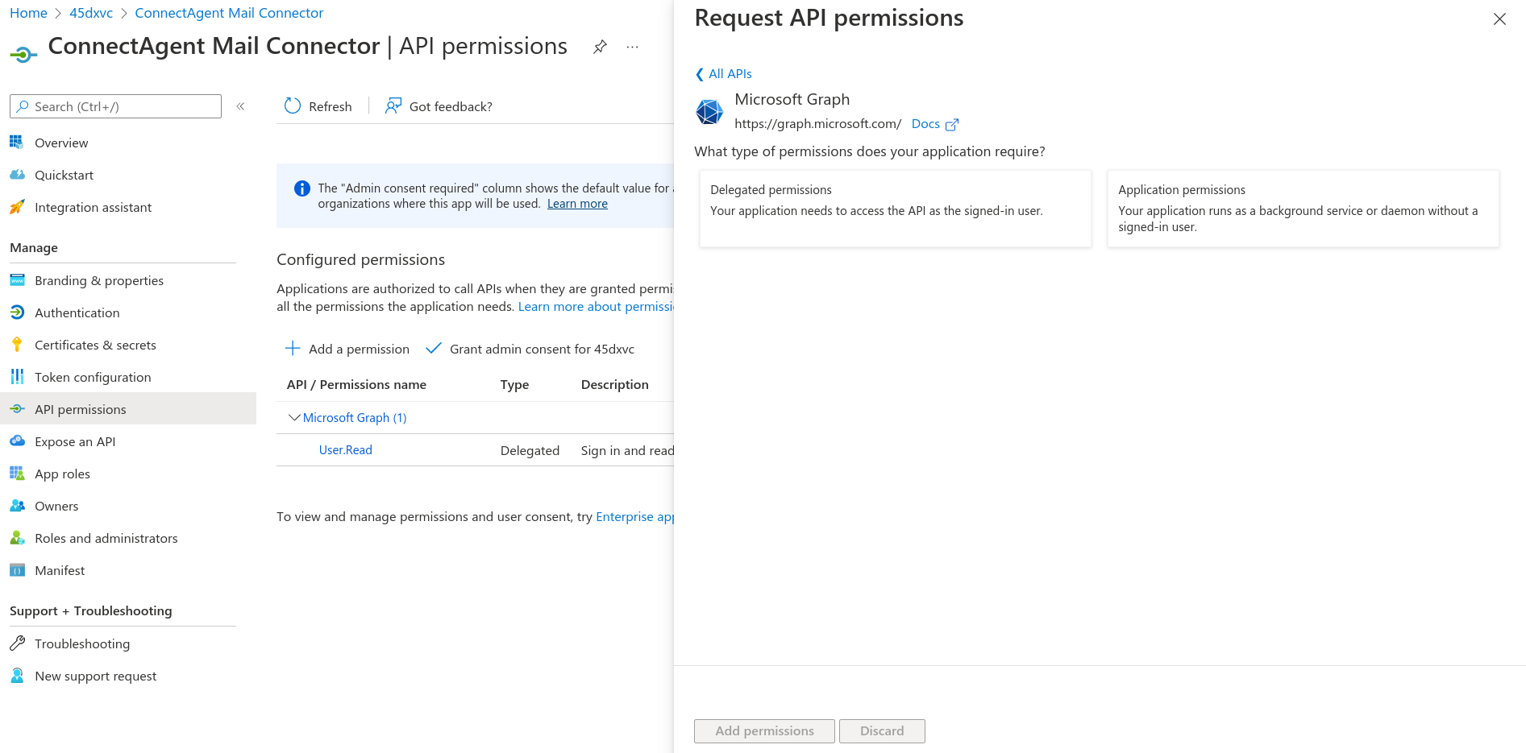Click Learn more link in info banner
Viewport: 1526px width, 753px height.
577,204
